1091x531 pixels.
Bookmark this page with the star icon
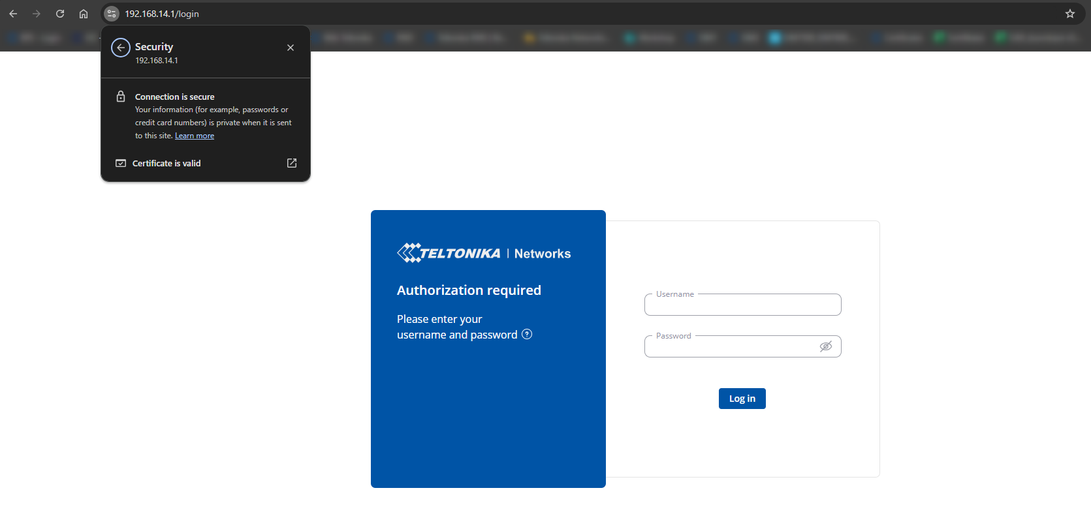pos(1069,14)
